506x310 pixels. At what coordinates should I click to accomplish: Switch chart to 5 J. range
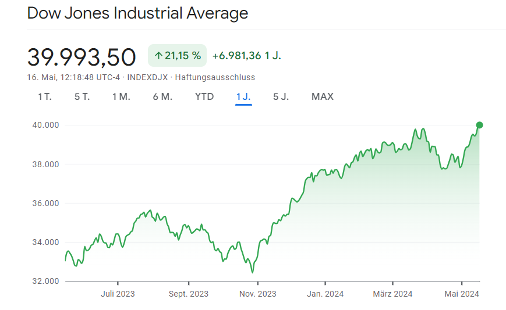(281, 96)
